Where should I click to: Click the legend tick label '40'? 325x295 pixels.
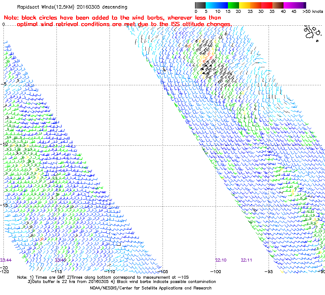coord(283,12)
